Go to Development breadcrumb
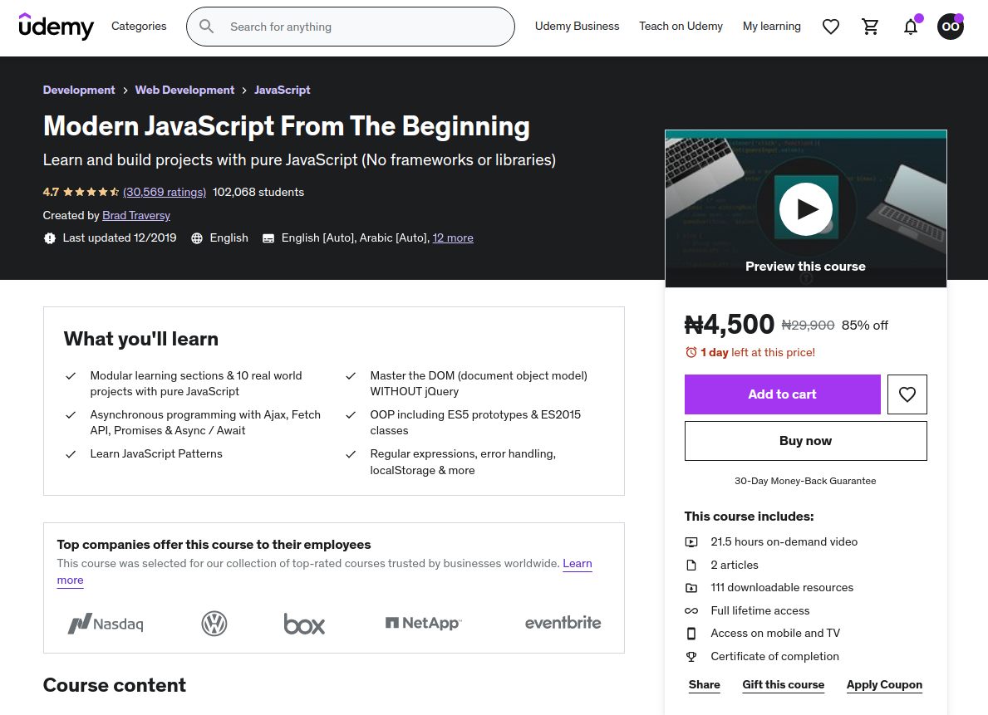Image resolution: width=988 pixels, height=715 pixels. click(79, 90)
